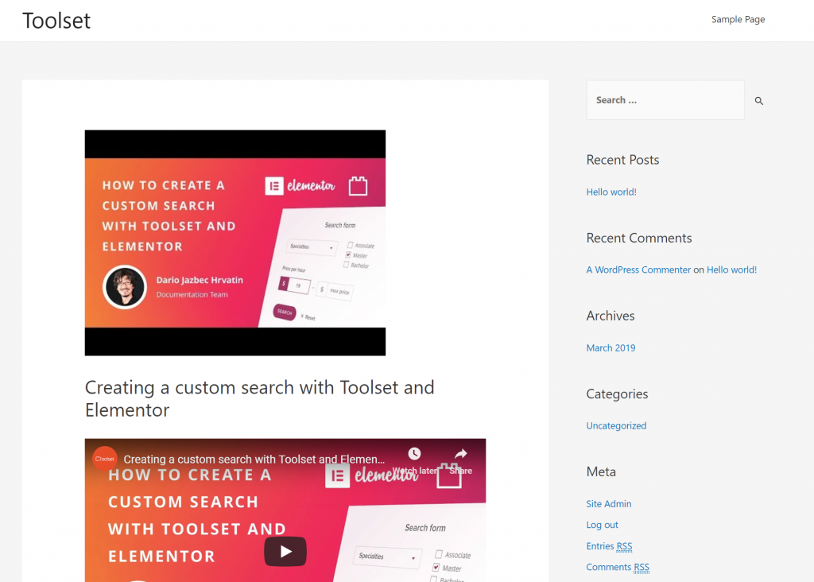814x582 pixels.
Task: Click the video title text in player
Action: point(254,460)
